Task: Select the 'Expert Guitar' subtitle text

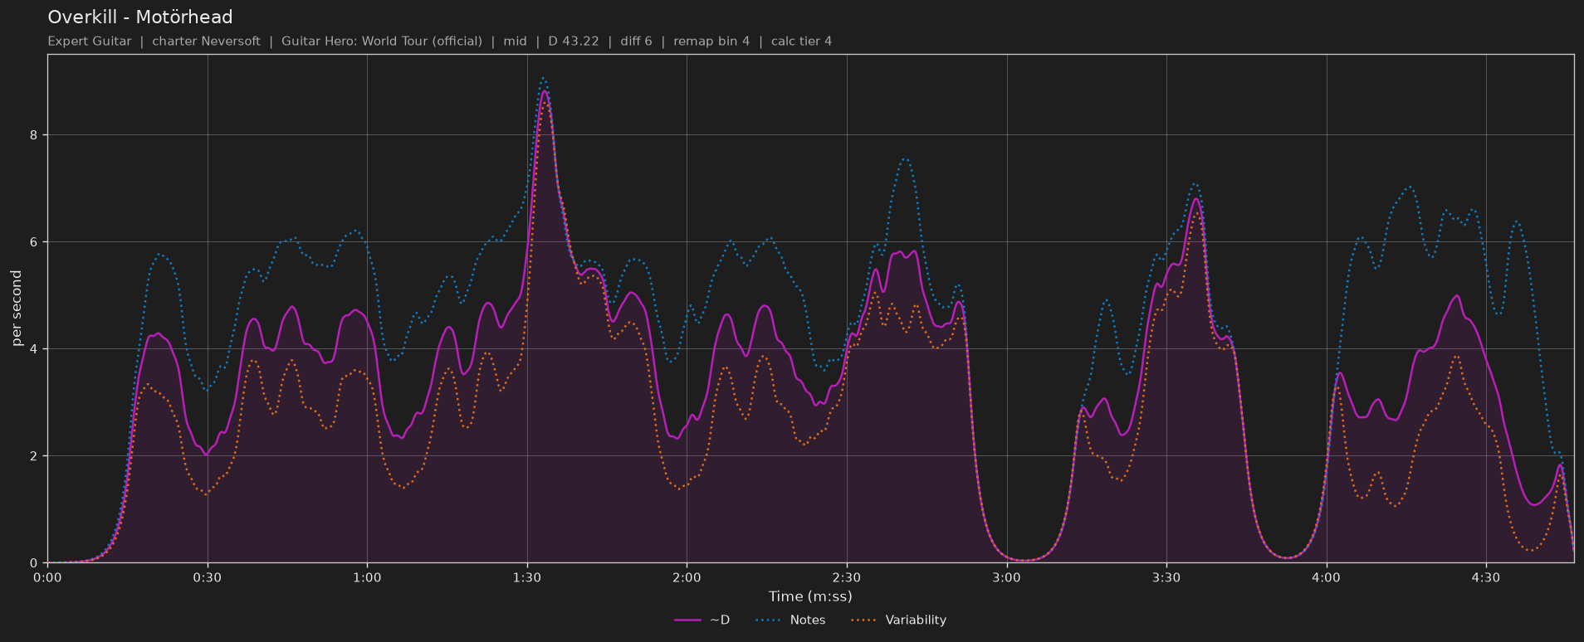Action: (90, 41)
